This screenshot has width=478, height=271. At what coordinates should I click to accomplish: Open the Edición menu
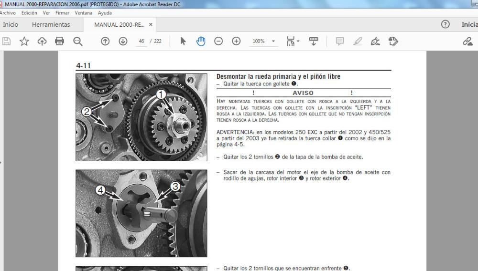(29, 13)
